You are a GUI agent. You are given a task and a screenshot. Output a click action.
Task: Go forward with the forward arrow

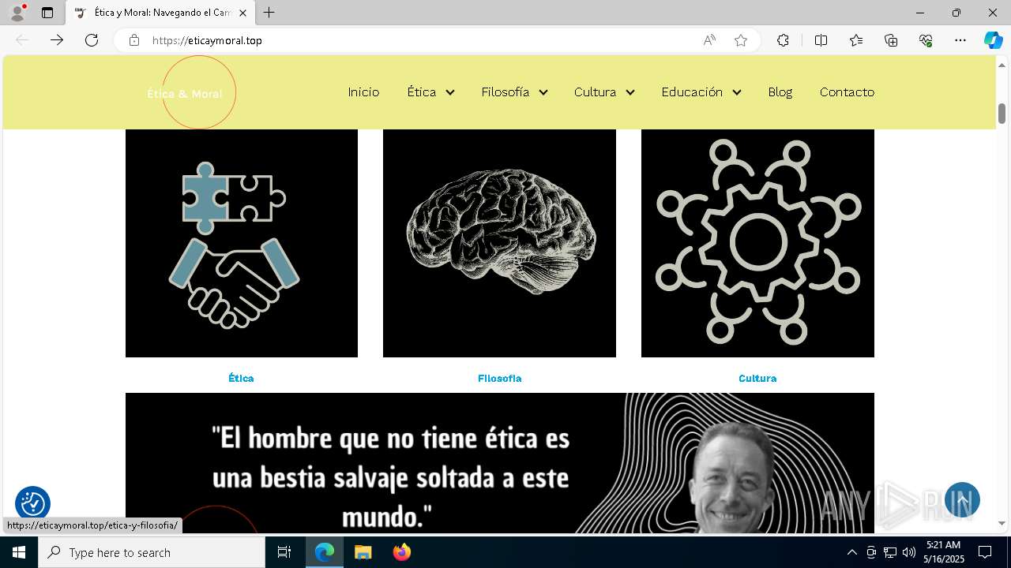[57, 40]
